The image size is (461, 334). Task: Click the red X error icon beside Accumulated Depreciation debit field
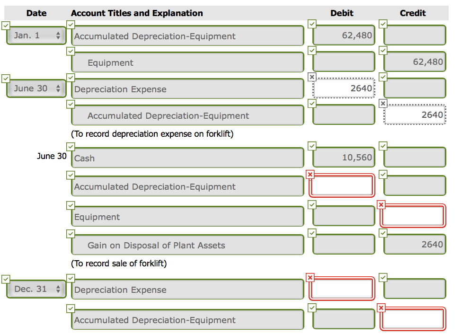pos(310,175)
